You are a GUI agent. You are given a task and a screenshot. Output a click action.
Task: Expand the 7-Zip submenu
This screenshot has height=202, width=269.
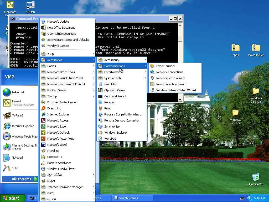click(x=67, y=54)
